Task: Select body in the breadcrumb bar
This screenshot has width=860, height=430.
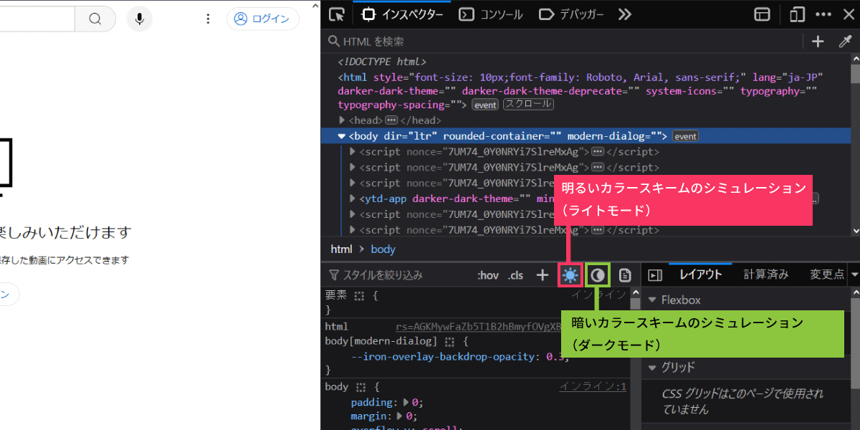Action: pos(383,249)
